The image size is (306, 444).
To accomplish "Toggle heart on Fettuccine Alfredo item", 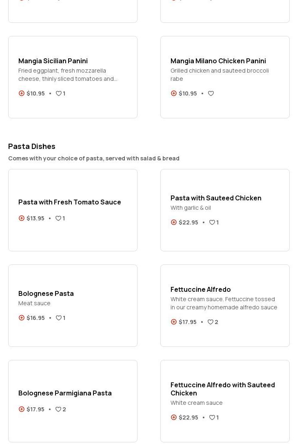I will 211,322.
